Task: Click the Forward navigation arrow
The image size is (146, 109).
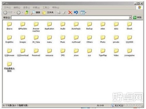Action: click(x=18, y=13)
